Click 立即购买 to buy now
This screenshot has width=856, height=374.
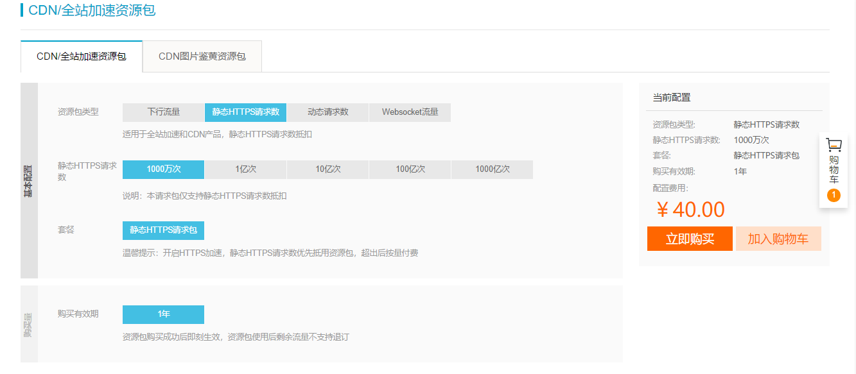(x=690, y=239)
